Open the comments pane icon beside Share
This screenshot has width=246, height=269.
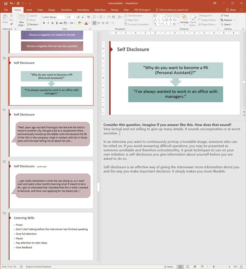pyautogui.click(x=241, y=10)
